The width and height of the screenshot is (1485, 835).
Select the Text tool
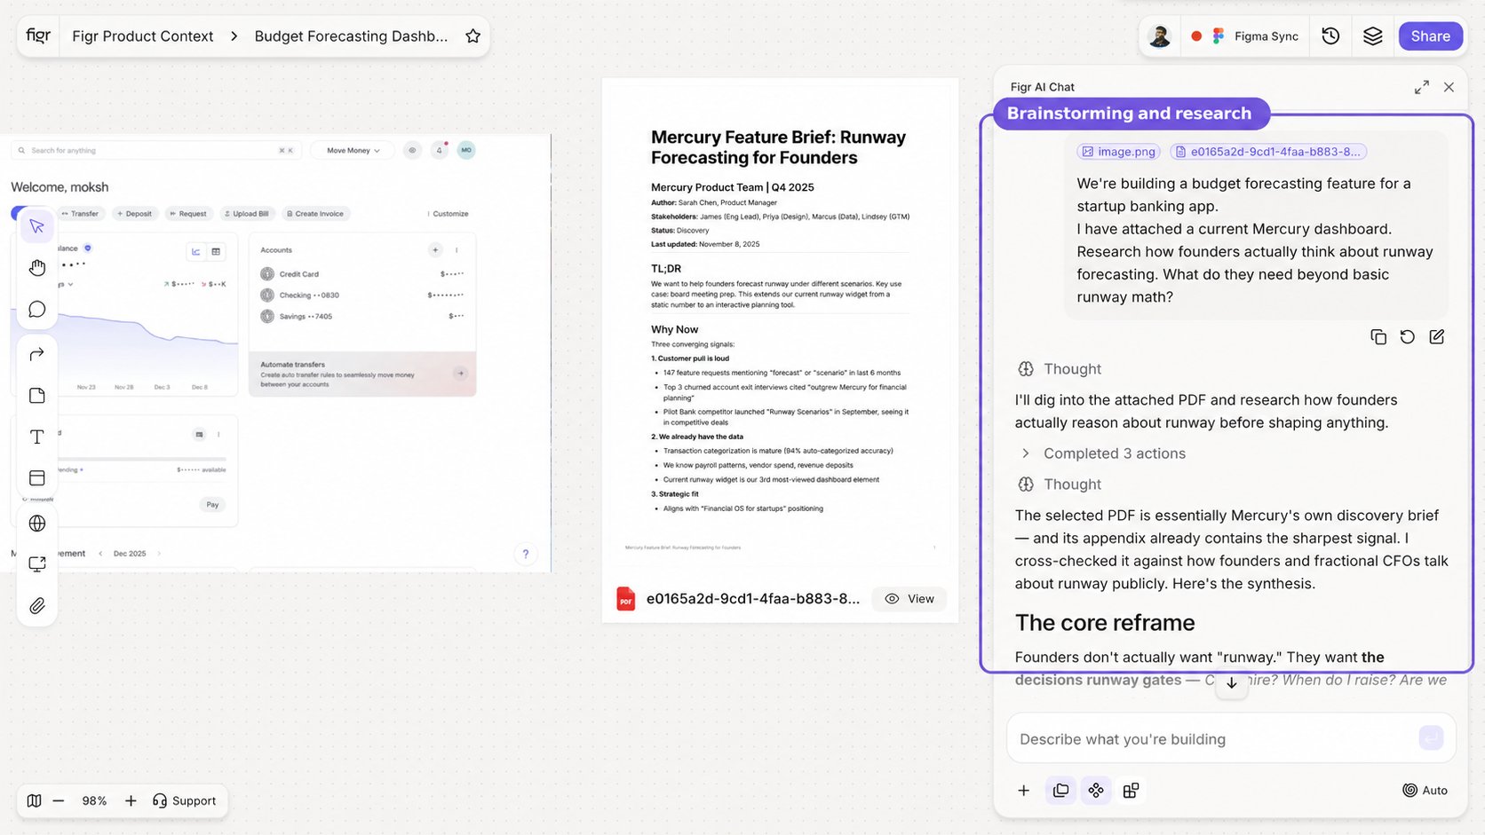[x=37, y=437]
